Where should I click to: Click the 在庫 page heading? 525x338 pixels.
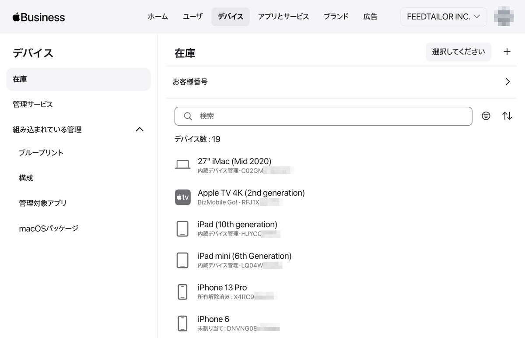(185, 53)
